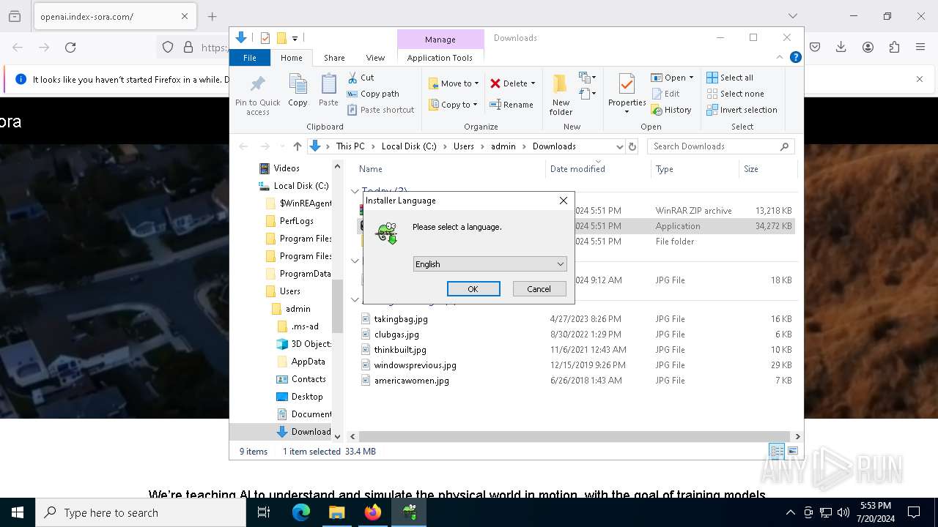This screenshot has height=527, width=938.
Task: Customize Quick Access Toolbar dropdown arrow
Action: click(295, 38)
